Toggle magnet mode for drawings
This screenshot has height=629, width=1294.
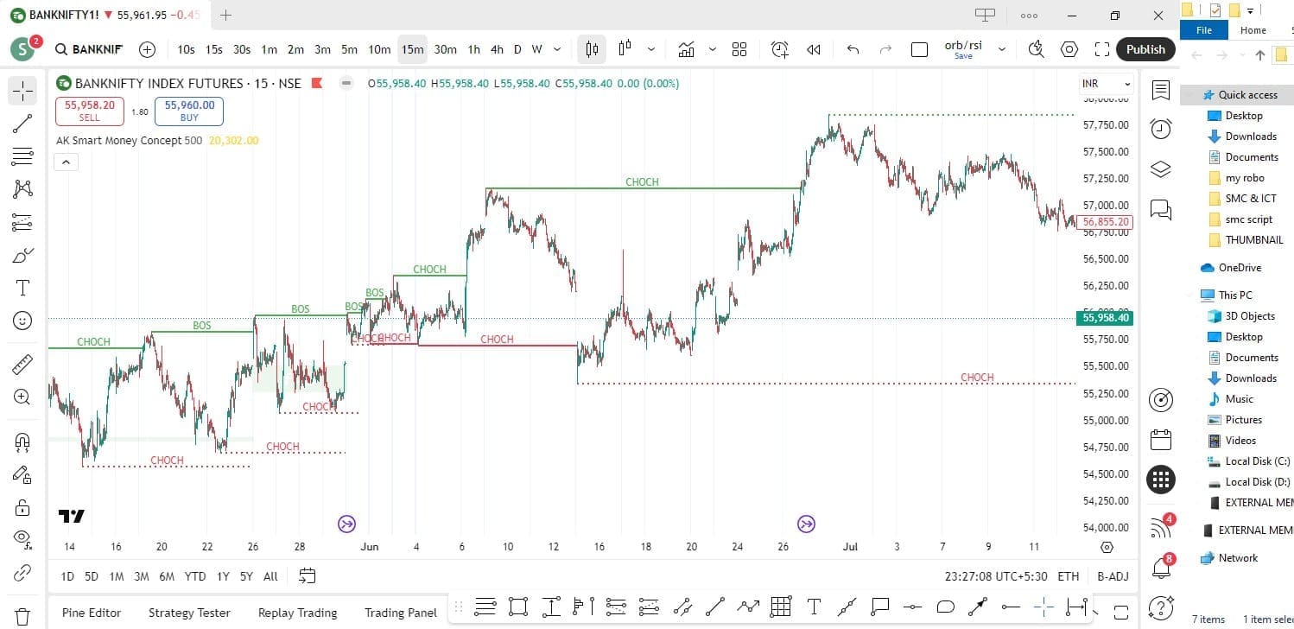tap(22, 442)
